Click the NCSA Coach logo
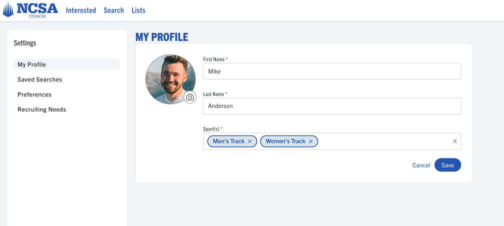Screen dimensions: 504x226 tap(30, 10)
